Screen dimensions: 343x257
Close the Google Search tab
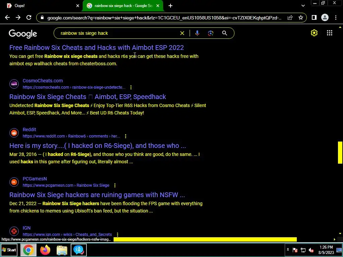(158, 6)
